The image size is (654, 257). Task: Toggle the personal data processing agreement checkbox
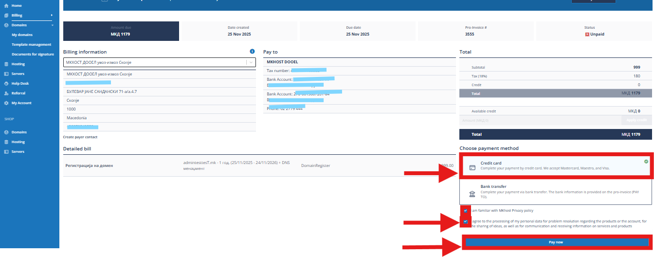pyautogui.click(x=466, y=221)
